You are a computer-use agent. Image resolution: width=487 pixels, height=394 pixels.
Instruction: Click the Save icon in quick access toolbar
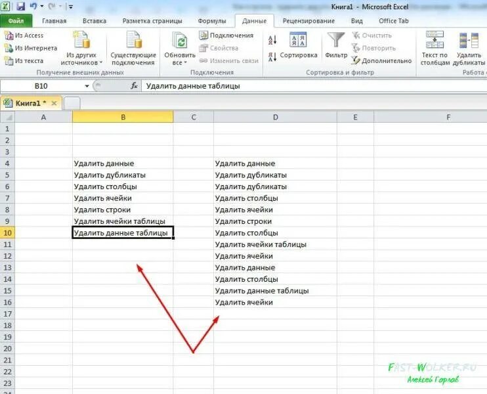[x=20, y=6]
